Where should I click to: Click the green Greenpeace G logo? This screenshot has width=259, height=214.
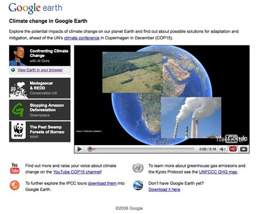tap(18, 110)
